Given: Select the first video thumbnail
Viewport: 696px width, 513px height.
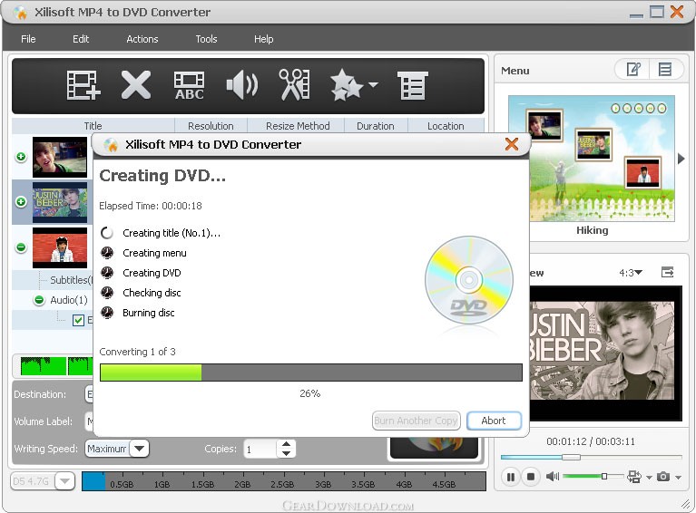Looking at the screenshot, I should point(60,157).
